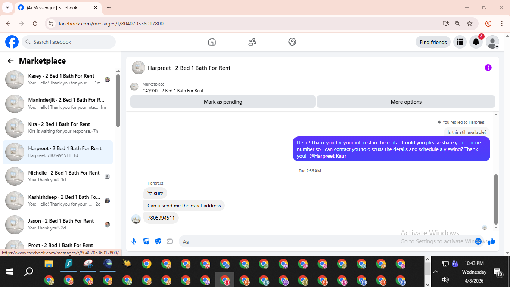Open Chrome three-dot menu

point(502,24)
